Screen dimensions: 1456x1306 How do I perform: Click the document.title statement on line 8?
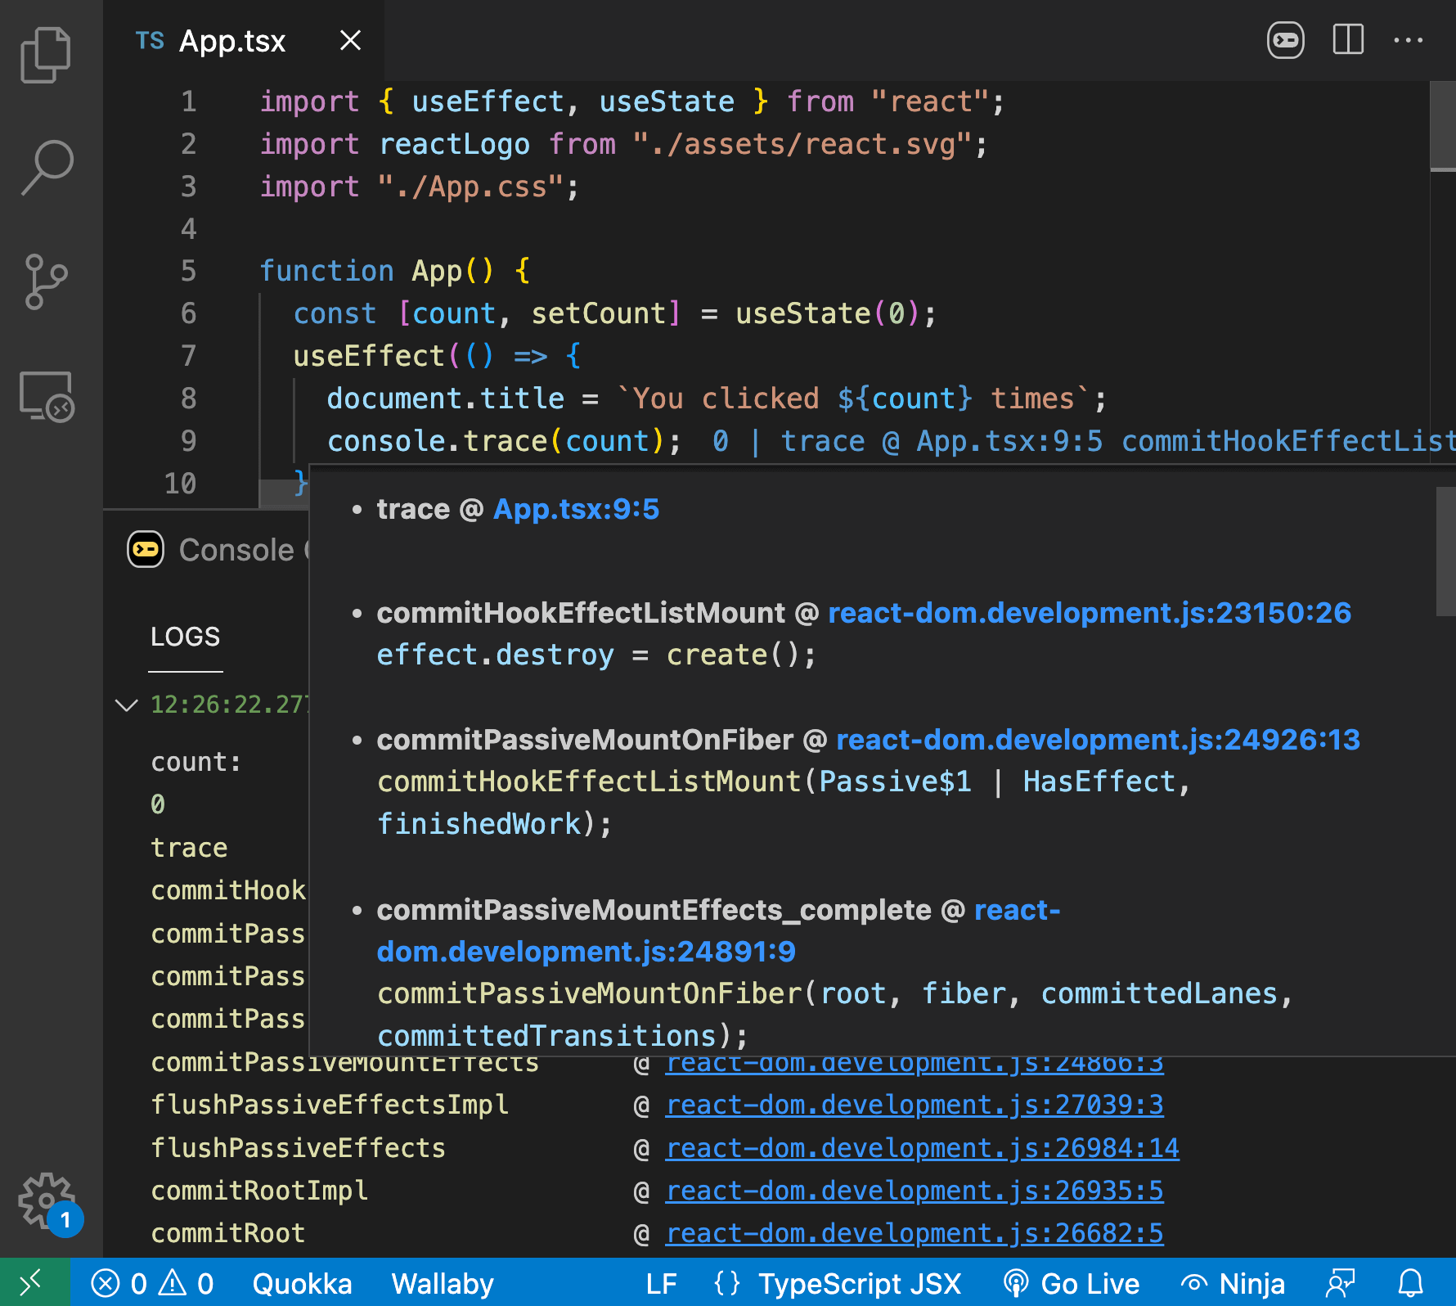pos(717,399)
